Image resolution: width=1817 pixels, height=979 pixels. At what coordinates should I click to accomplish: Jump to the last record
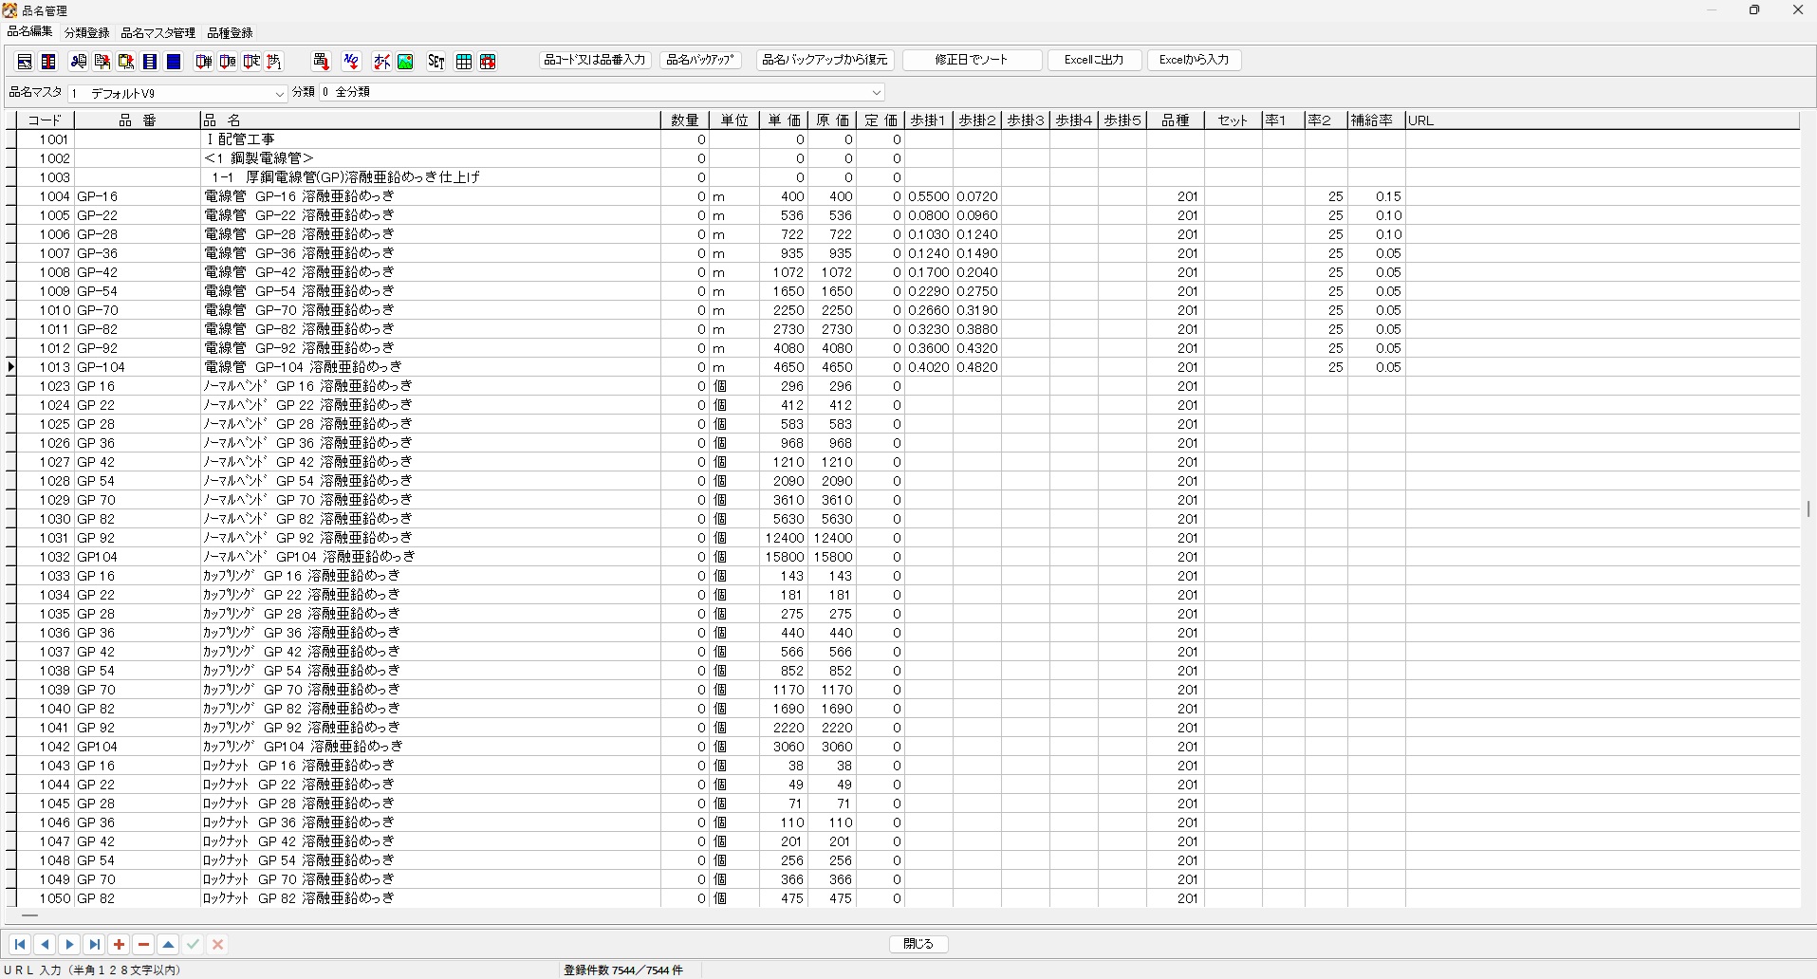tap(94, 944)
